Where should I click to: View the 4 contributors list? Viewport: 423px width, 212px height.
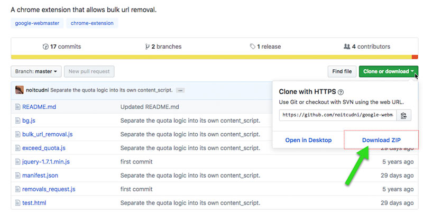pyautogui.click(x=366, y=47)
